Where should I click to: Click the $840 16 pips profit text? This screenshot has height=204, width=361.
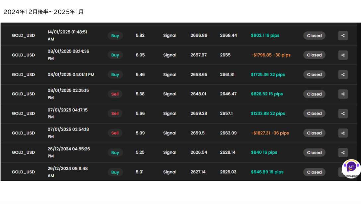coord(264,153)
